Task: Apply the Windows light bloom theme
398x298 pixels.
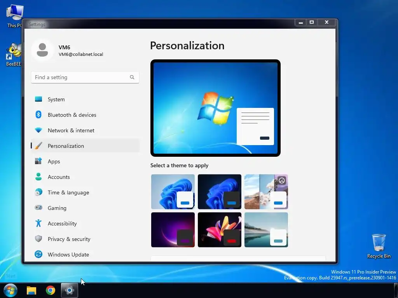Action: (173, 192)
